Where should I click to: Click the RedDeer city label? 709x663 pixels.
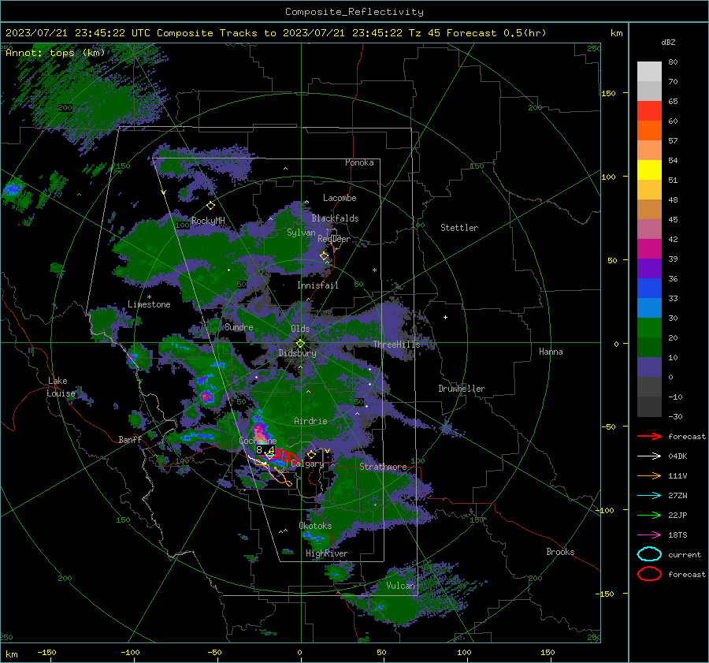(x=334, y=239)
